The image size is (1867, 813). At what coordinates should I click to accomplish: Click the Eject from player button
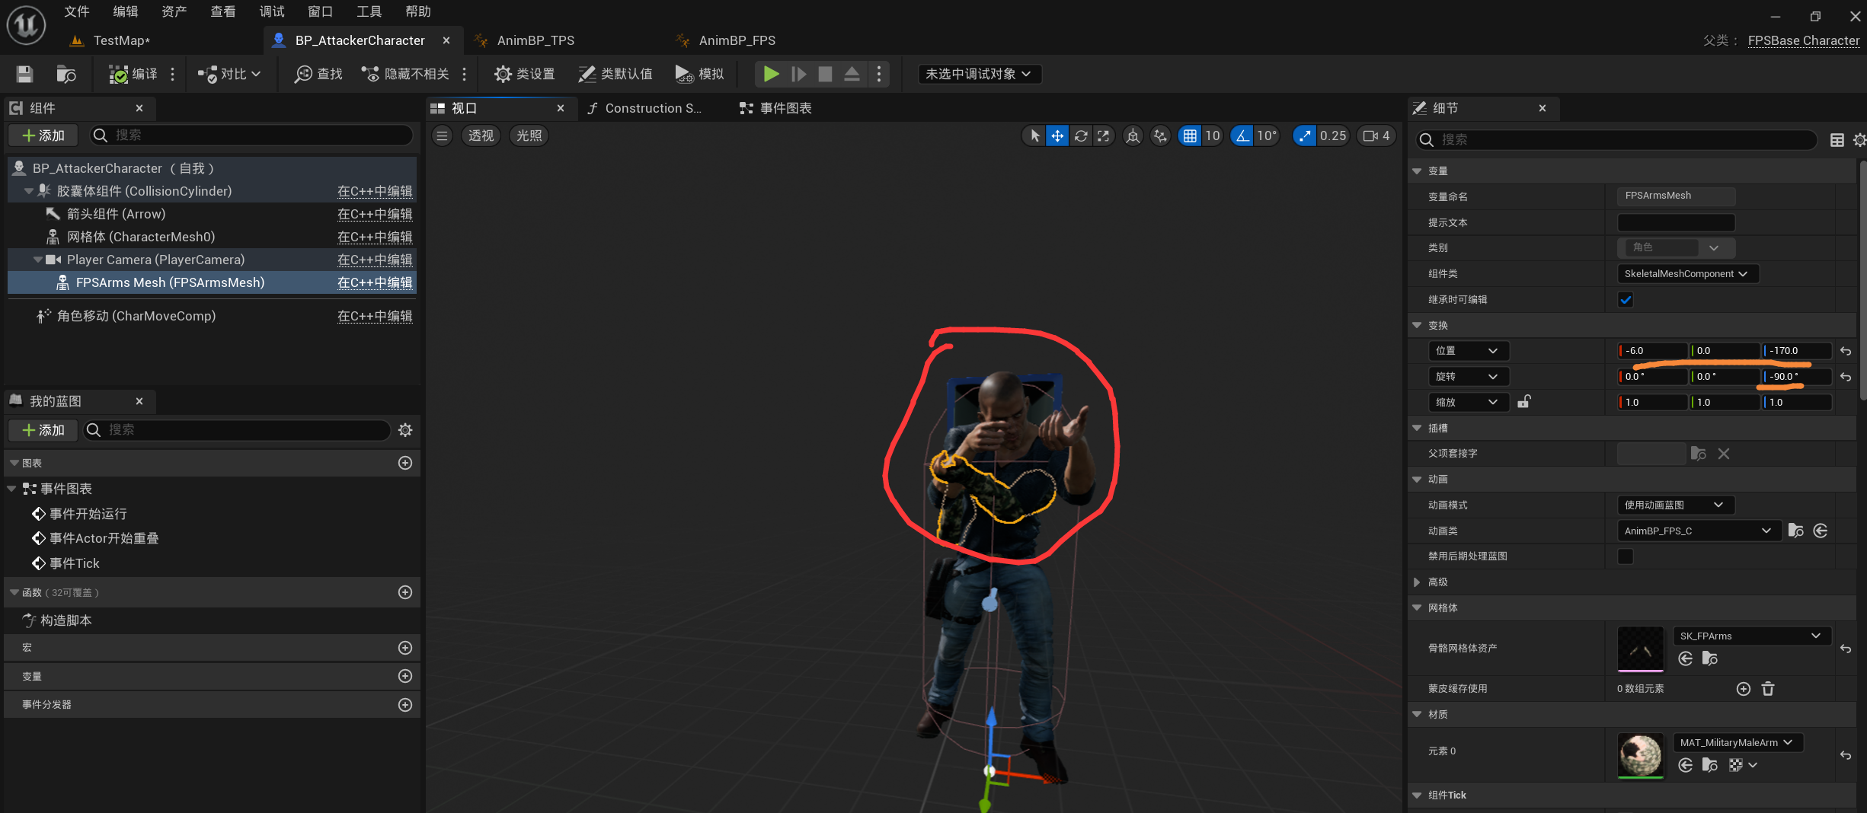tap(852, 74)
